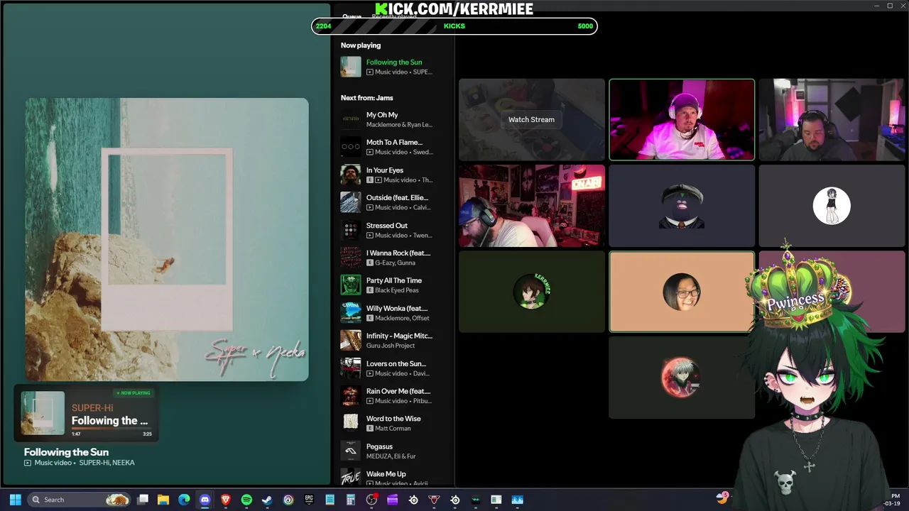Click the 'Following the Sun' title below the video

coord(66,452)
